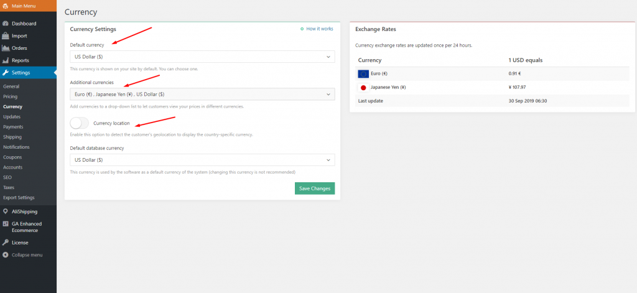Click the Import icon in sidebar
The width and height of the screenshot is (637, 293).
pos(6,36)
